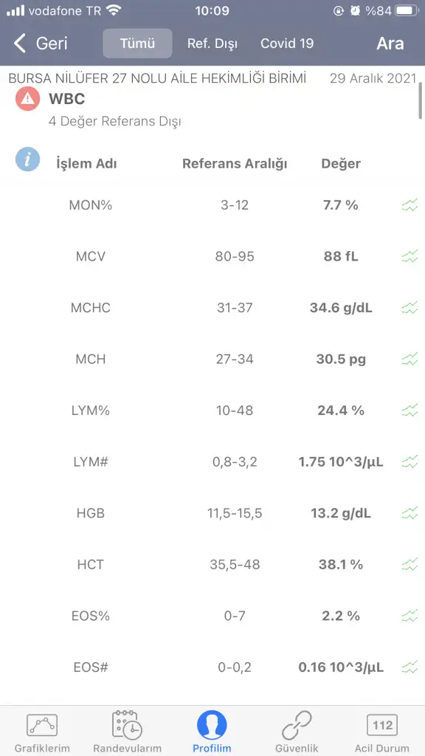Select the Profilim tab
This screenshot has height=756, width=425.
point(212,733)
